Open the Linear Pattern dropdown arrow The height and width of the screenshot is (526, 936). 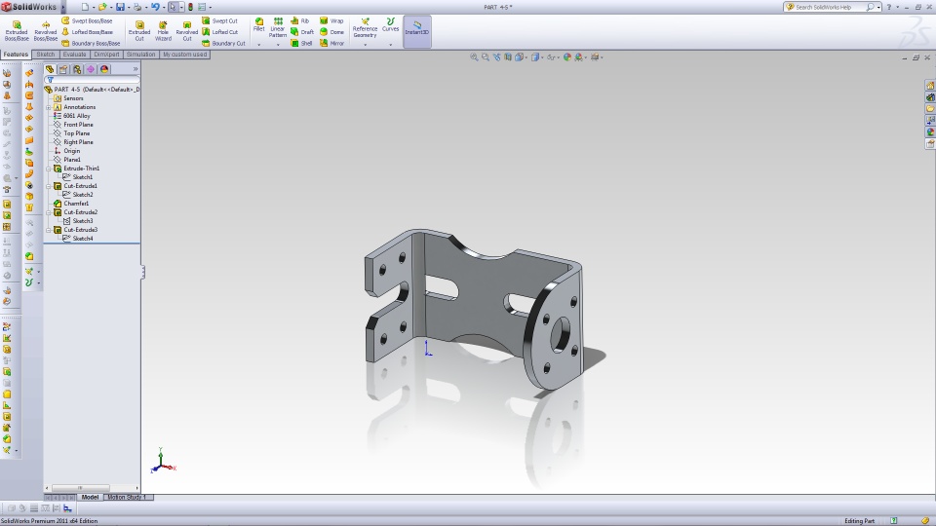click(278, 45)
